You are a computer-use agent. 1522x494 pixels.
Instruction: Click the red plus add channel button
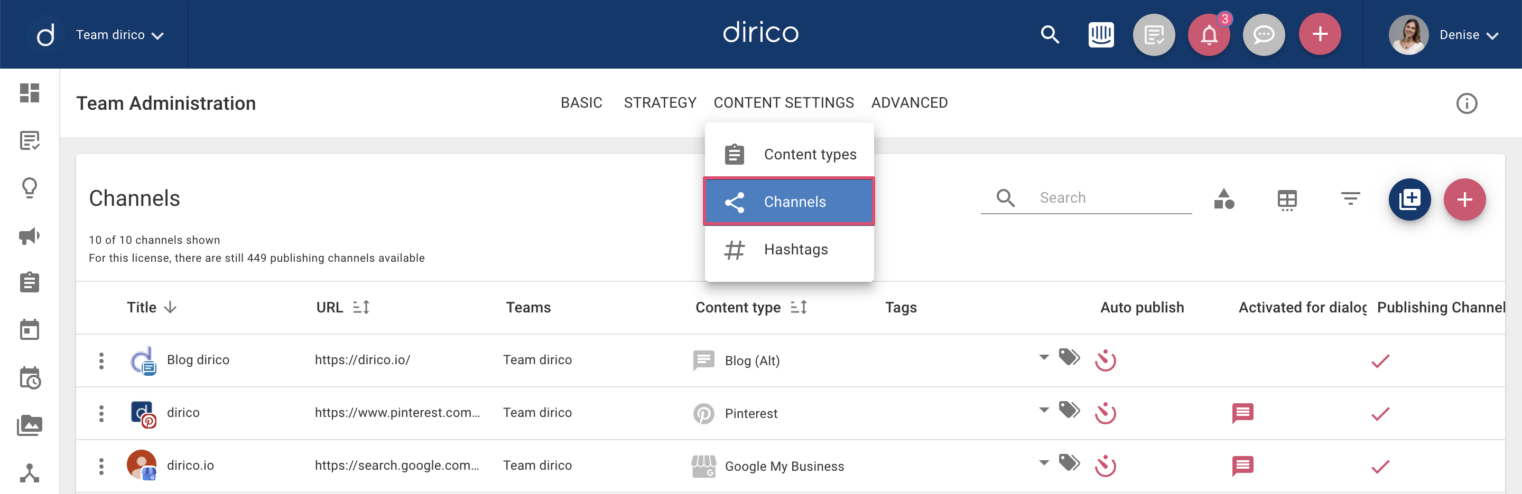click(1464, 199)
